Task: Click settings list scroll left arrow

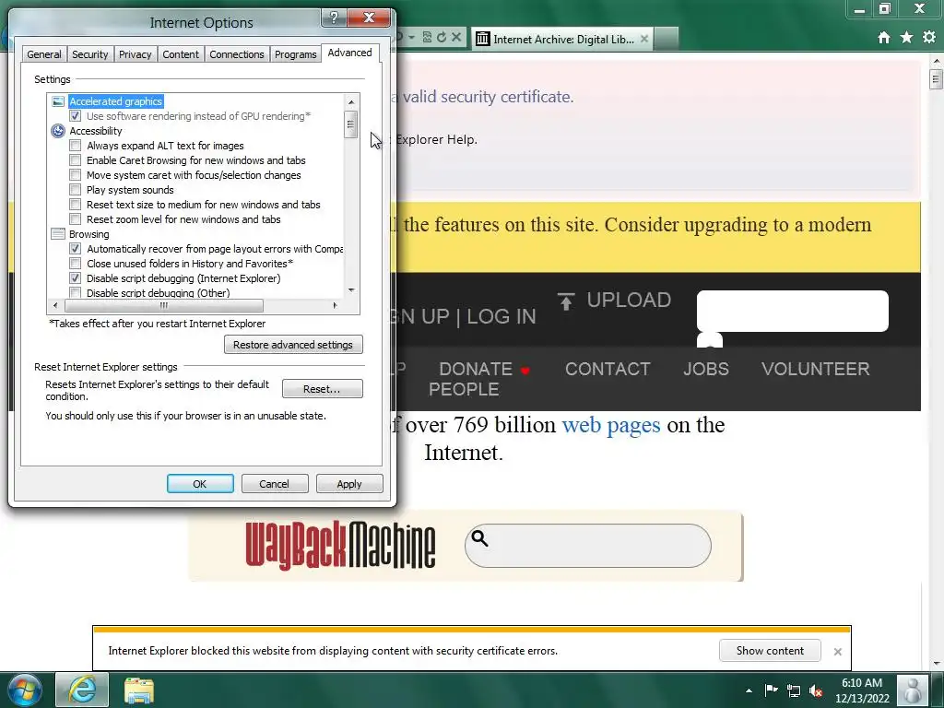Action: [x=54, y=306]
